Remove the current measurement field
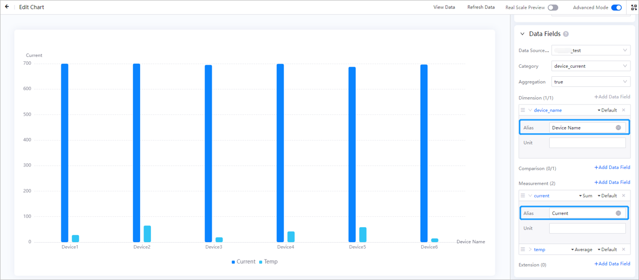This screenshot has width=639, height=280. pos(624,196)
